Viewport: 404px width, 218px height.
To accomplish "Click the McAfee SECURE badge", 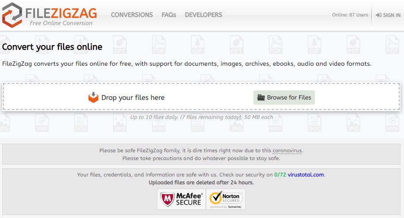I will pyautogui.click(x=181, y=199).
